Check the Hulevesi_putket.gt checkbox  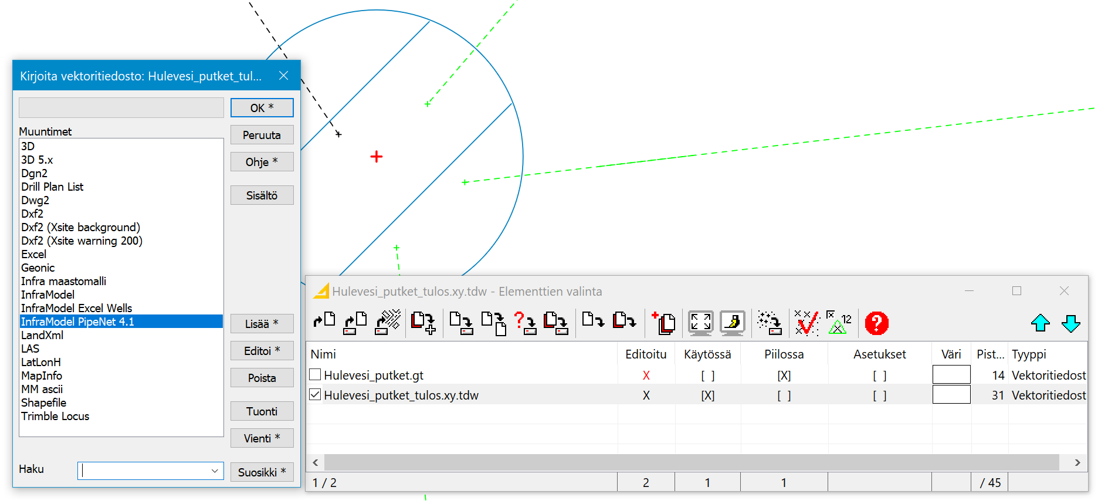point(315,374)
